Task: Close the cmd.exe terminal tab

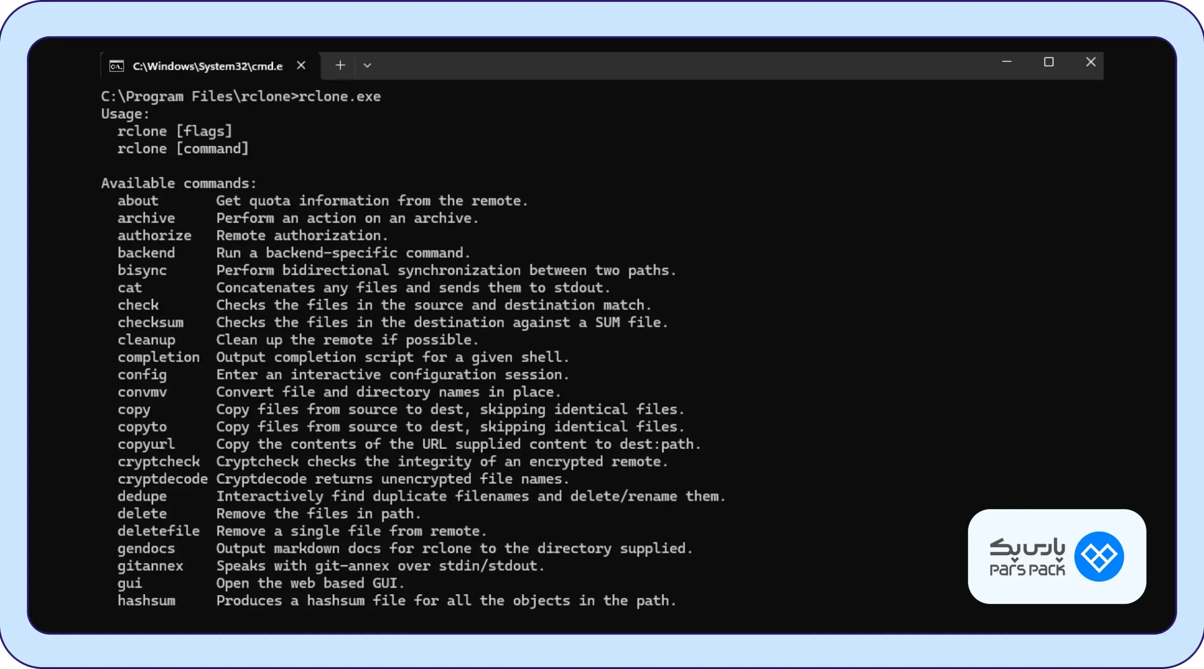Action: click(x=301, y=65)
